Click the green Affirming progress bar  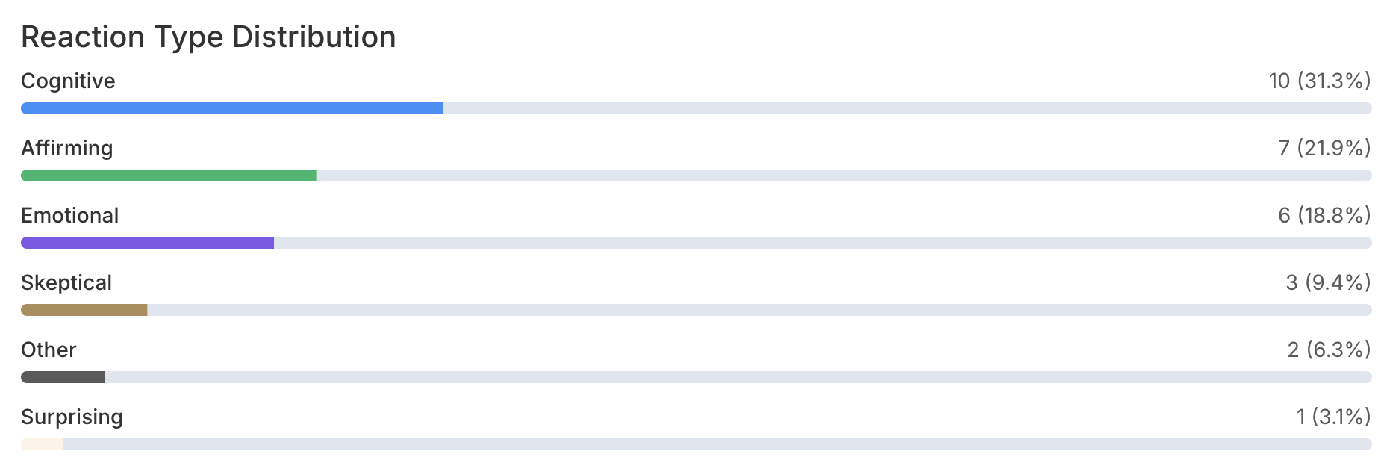[x=169, y=175]
